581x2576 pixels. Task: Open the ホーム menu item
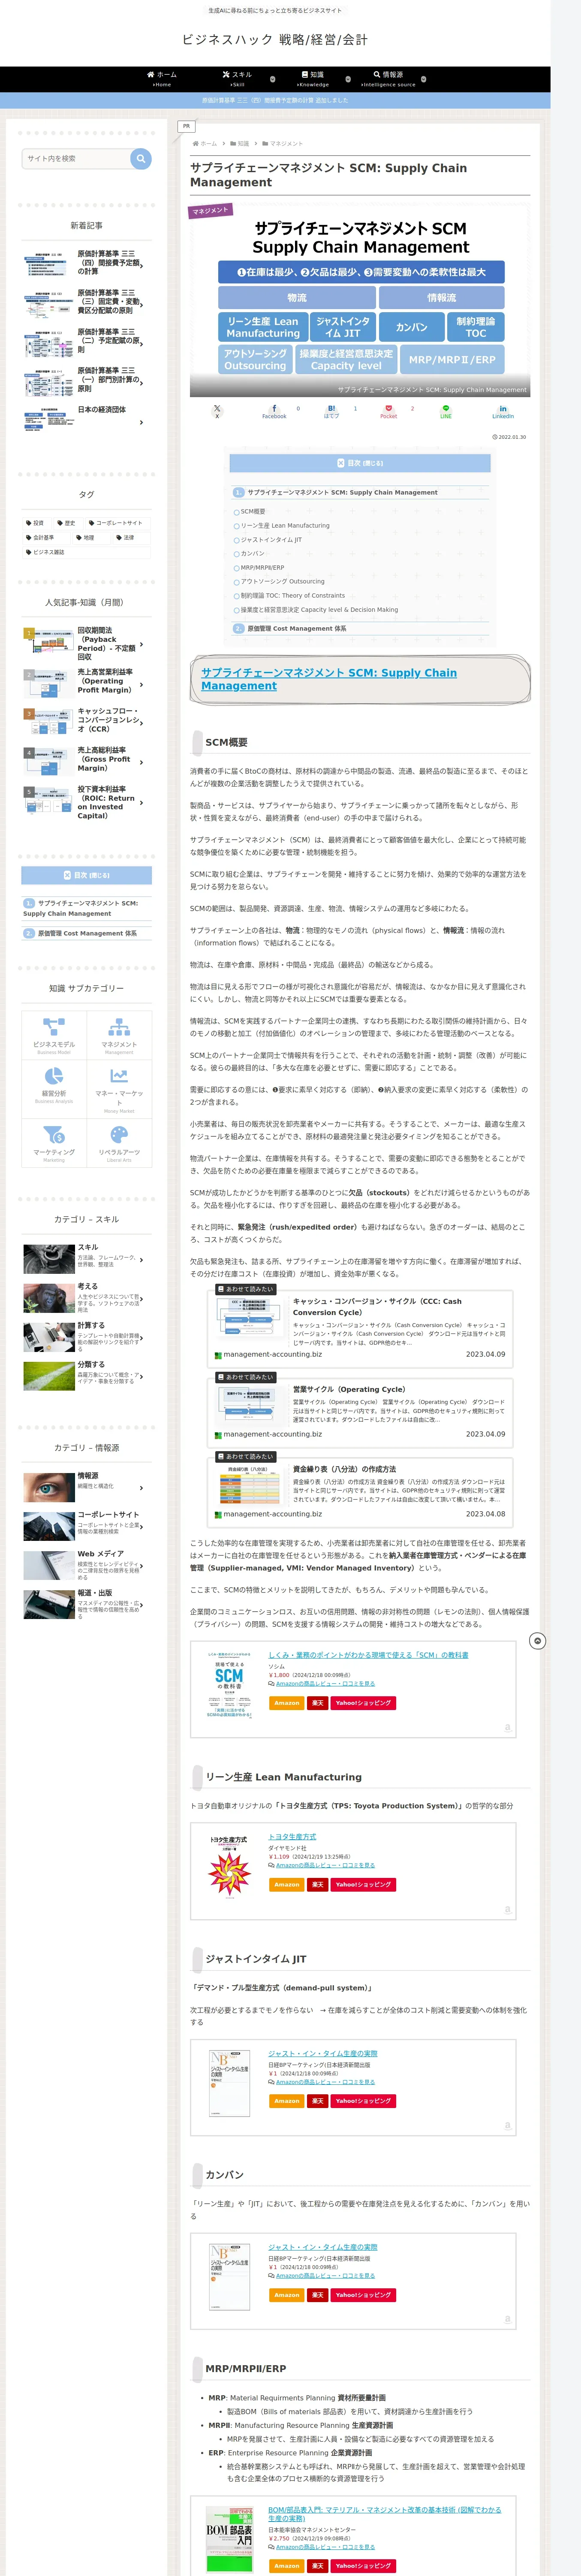point(162,79)
